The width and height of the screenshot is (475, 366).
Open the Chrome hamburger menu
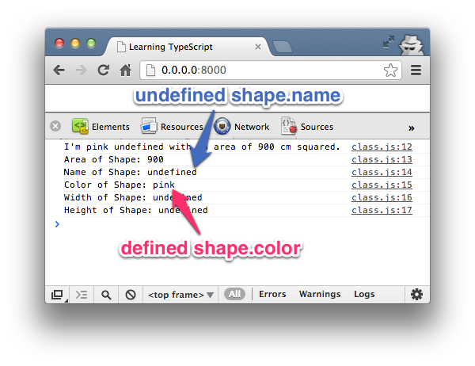416,70
